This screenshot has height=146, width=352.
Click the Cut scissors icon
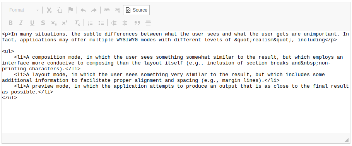point(49,10)
